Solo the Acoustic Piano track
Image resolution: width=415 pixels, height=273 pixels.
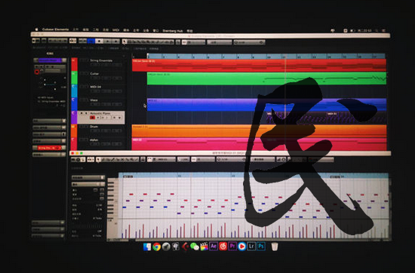click(x=86, y=113)
